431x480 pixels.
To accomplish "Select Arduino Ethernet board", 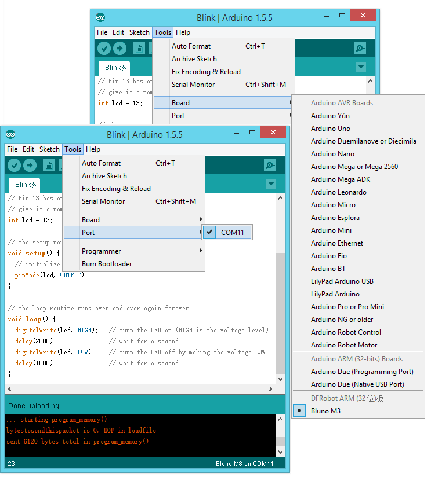I will (x=358, y=243).
